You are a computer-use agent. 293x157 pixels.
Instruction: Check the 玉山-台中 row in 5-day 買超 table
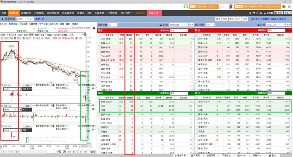coord(99,56)
